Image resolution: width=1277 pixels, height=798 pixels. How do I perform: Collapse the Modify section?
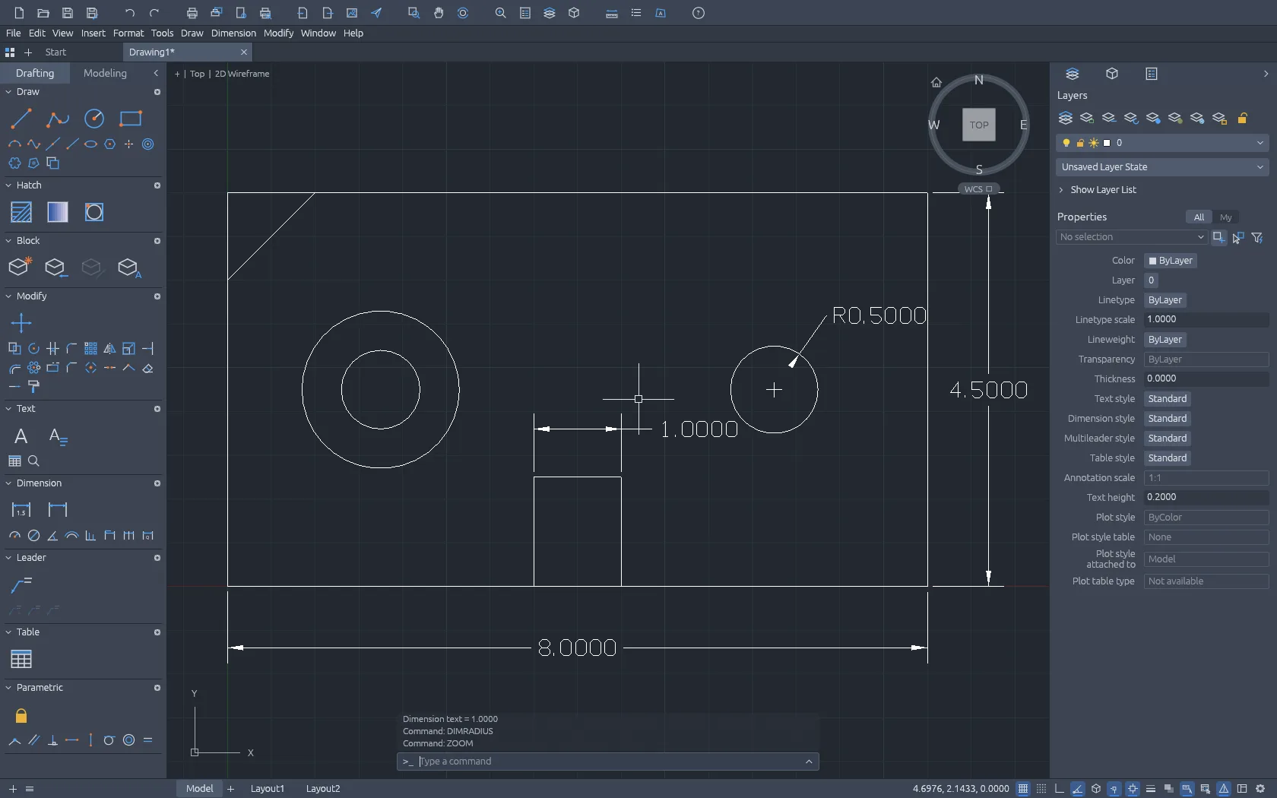9,296
